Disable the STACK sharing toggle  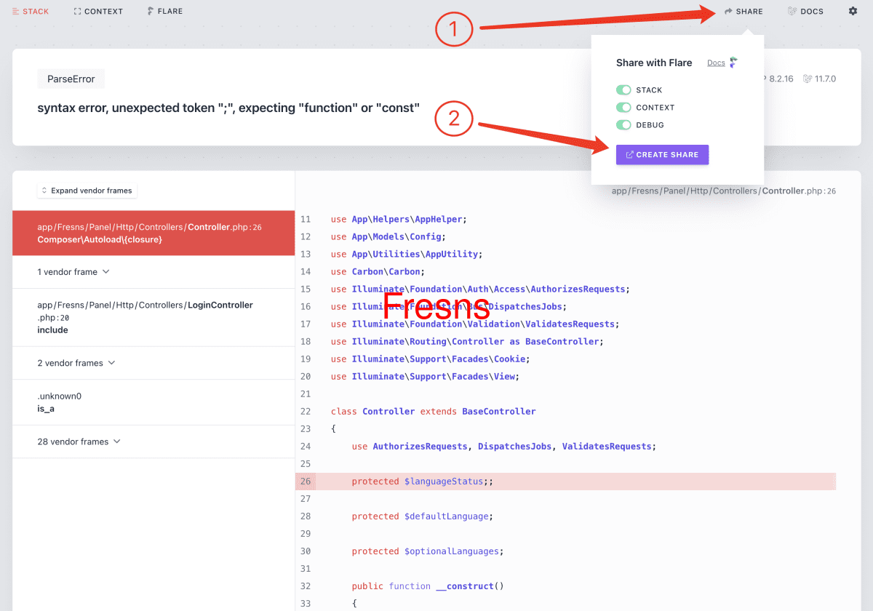pyautogui.click(x=623, y=89)
